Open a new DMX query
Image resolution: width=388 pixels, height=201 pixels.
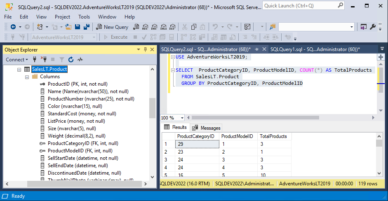coord(154,27)
